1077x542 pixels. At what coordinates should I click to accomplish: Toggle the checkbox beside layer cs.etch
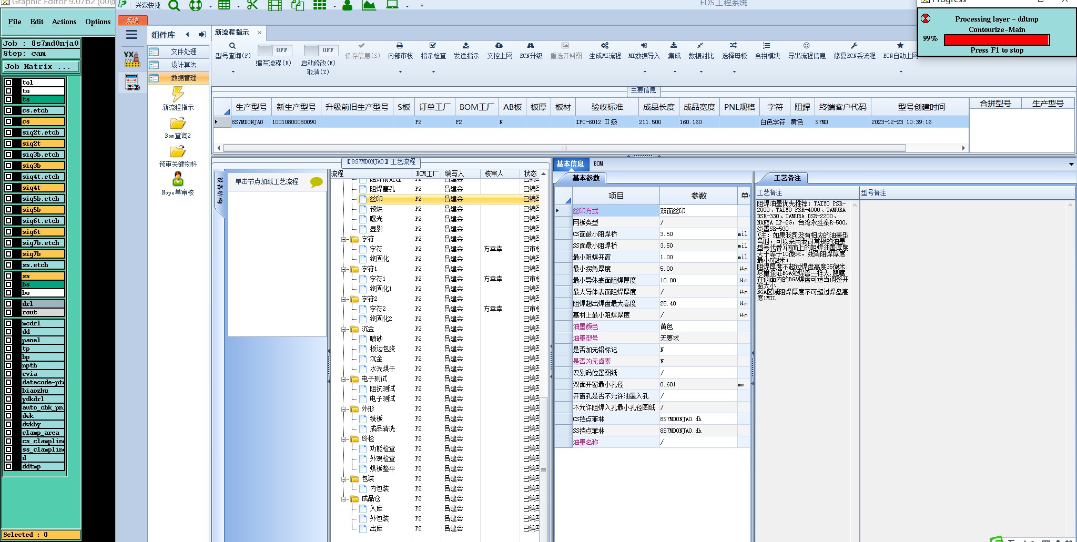8,110
